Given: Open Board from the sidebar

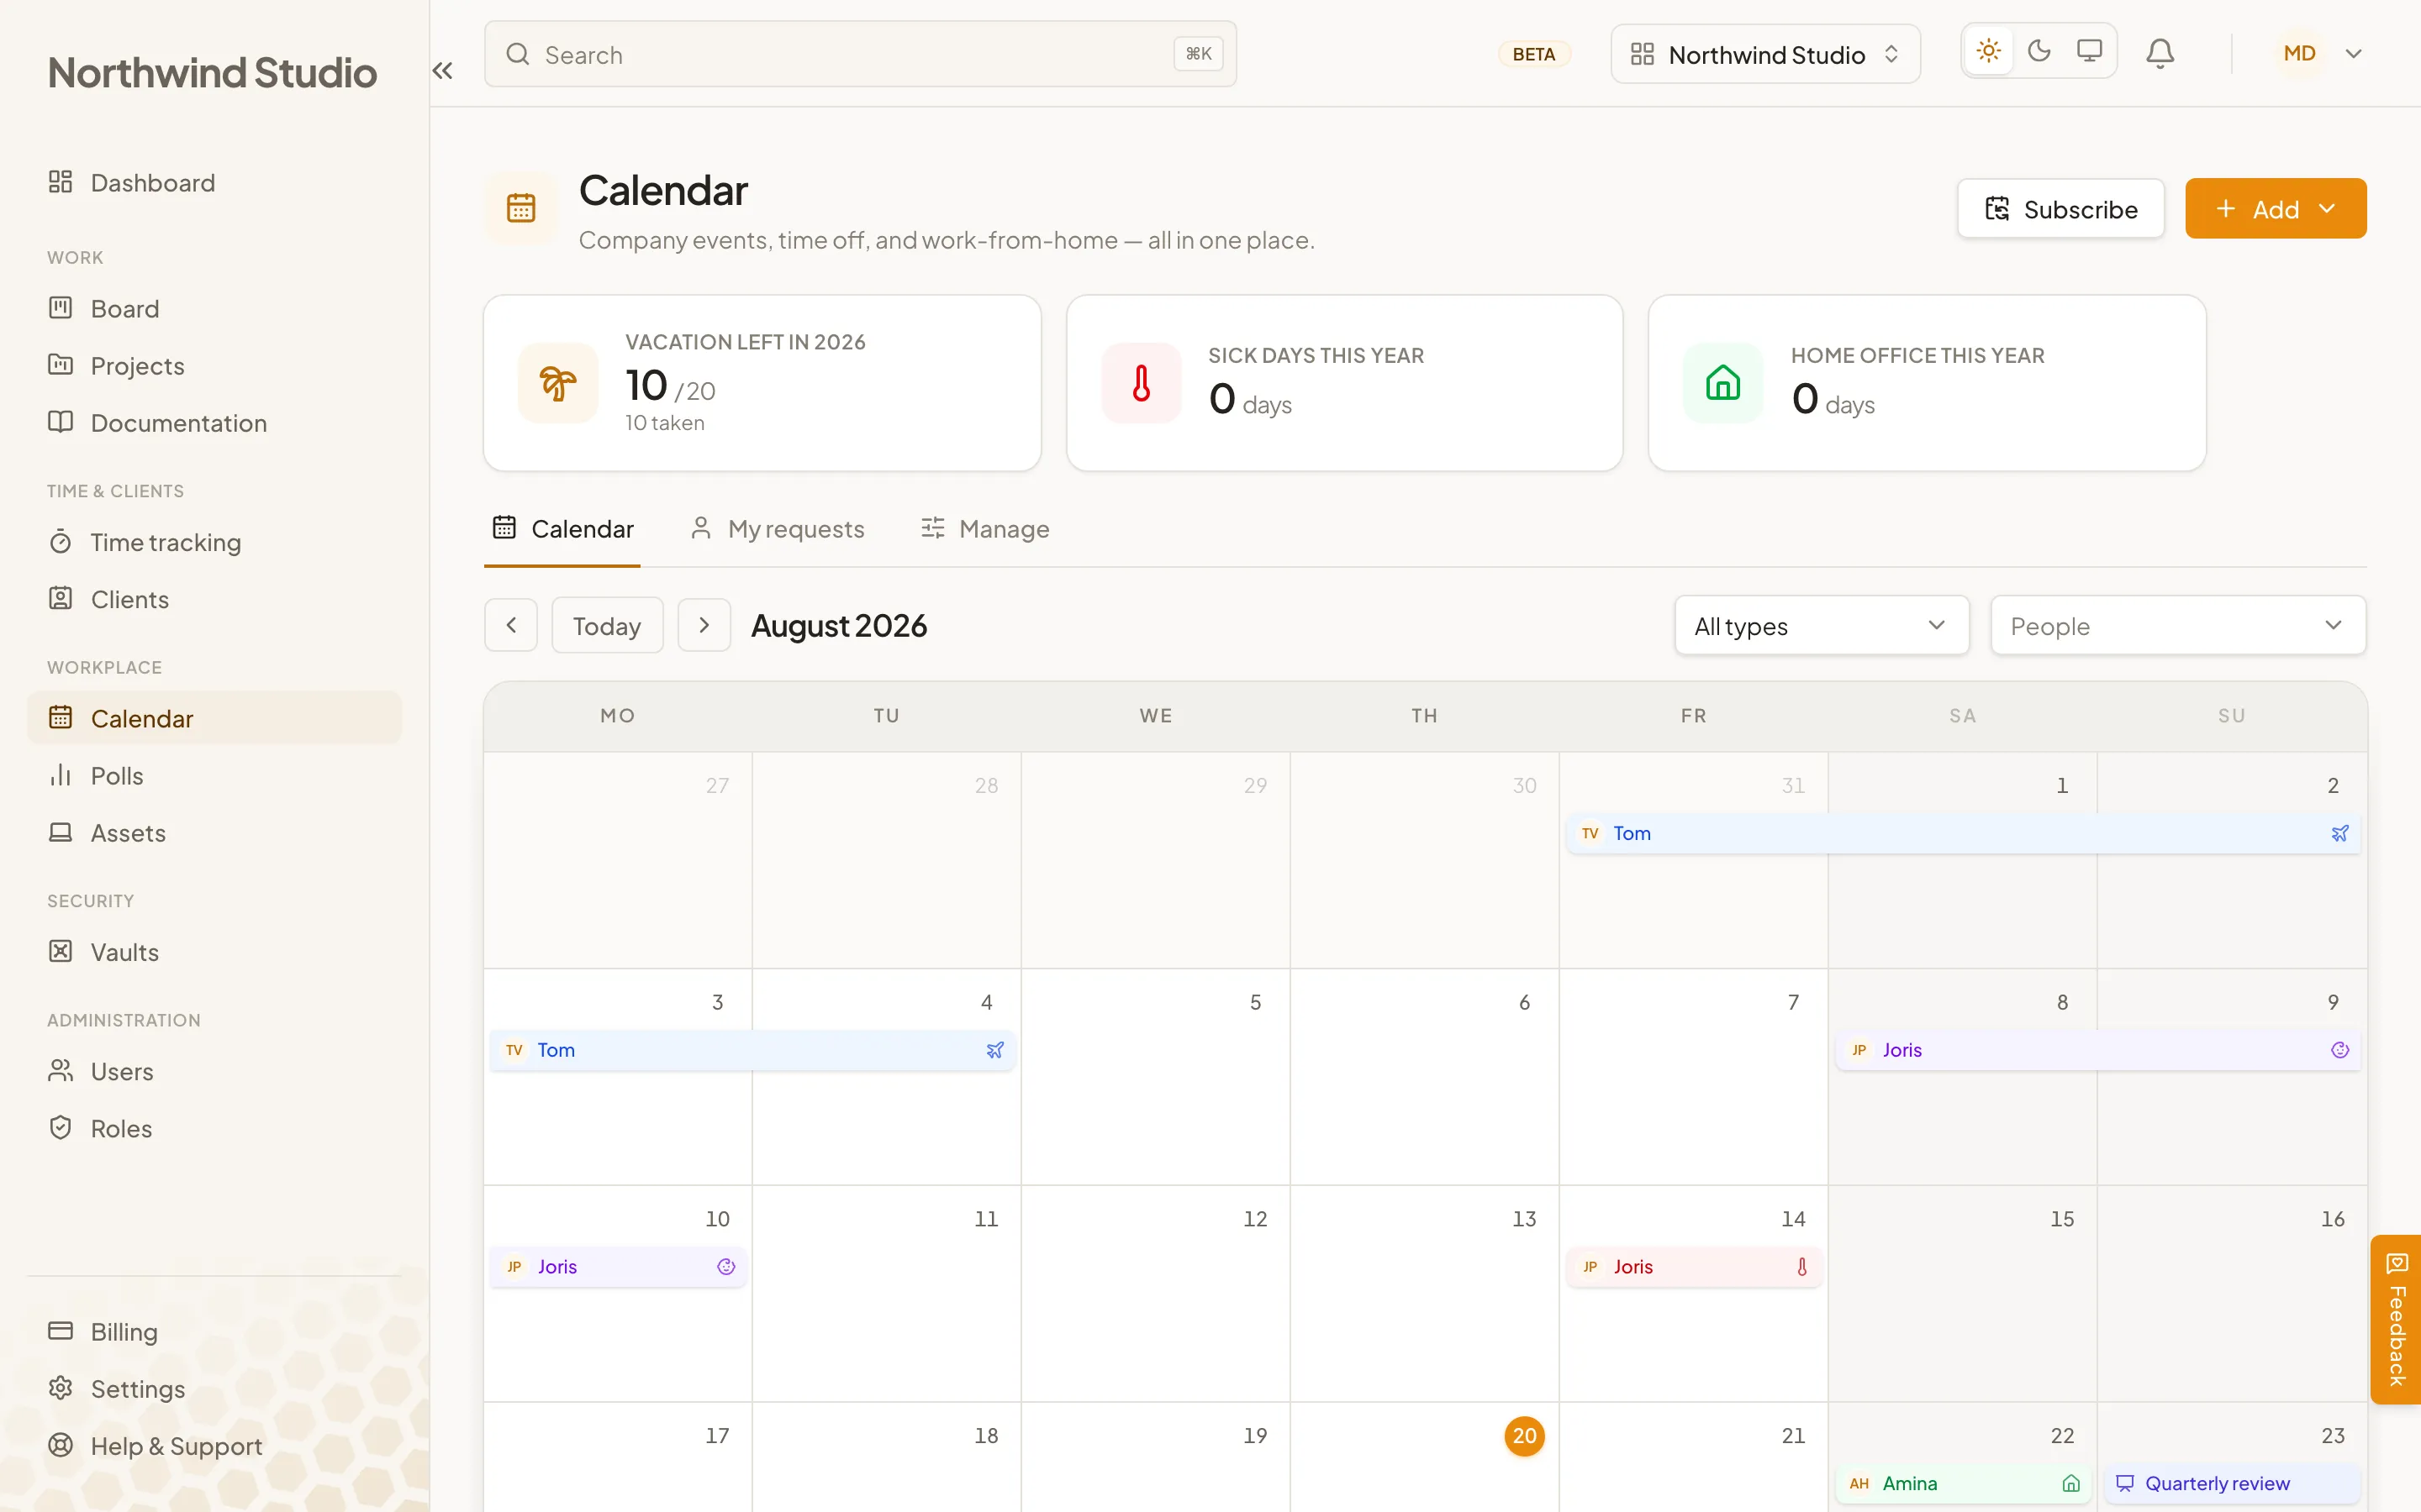Looking at the screenshot, I should point(214,308).
